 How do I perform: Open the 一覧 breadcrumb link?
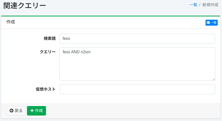click(x=193, y=5)
